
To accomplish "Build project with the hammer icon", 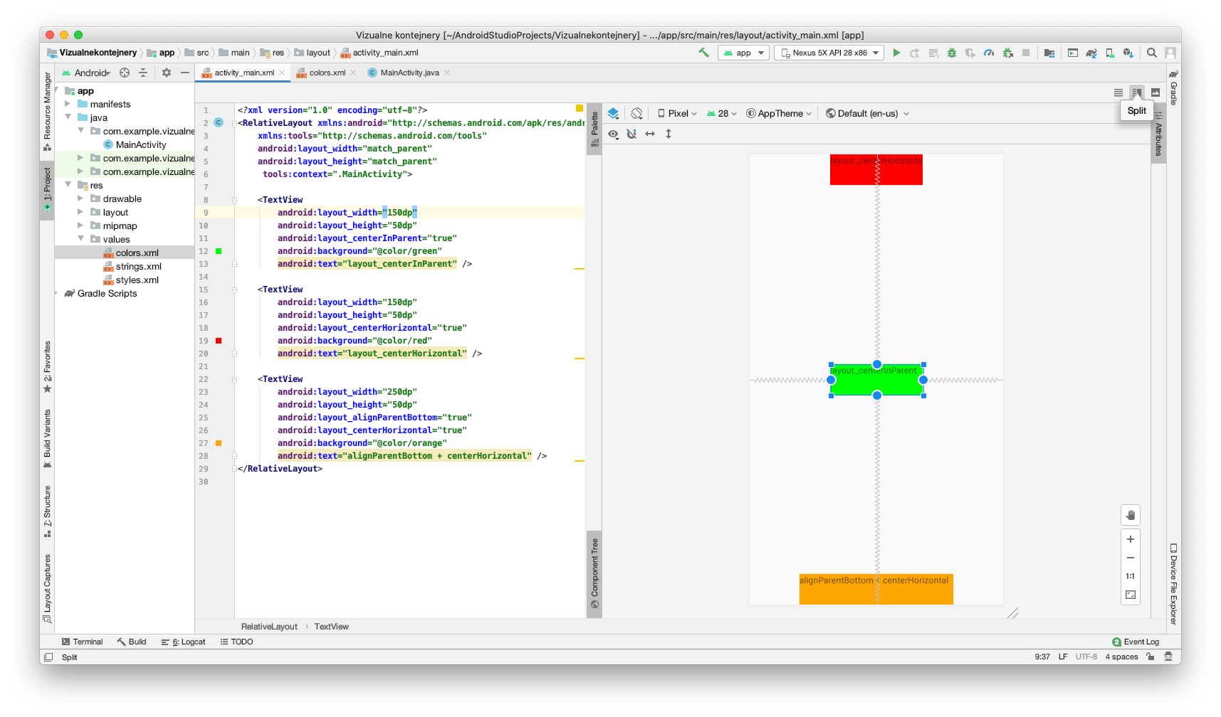I will point(703,53).
